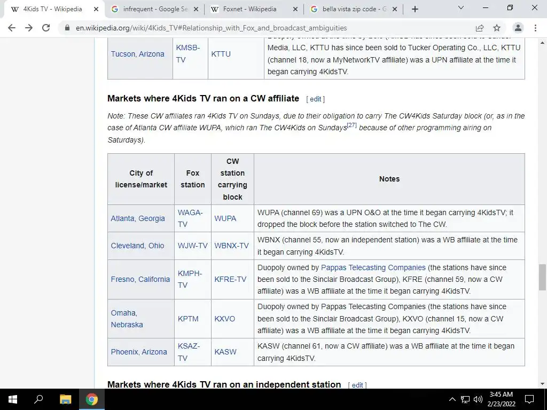Switch to Foxnet Wikipedia tab
This screenshot has height=410, width=547.
pyautogui.click(x=254, y=10)
